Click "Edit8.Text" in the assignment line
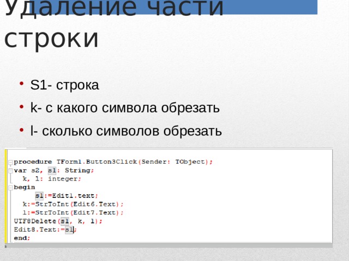The image size is (349, 261). (35, 229)
